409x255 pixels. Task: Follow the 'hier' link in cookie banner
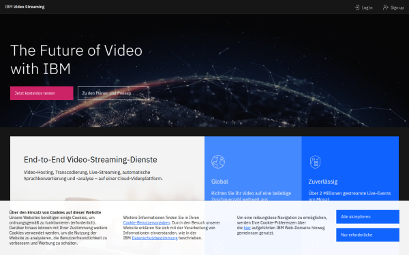click(x=247, y=228)
